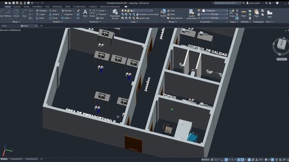Click the Editar block tool
Screen dimensions: 289x162
click(171, 14)
